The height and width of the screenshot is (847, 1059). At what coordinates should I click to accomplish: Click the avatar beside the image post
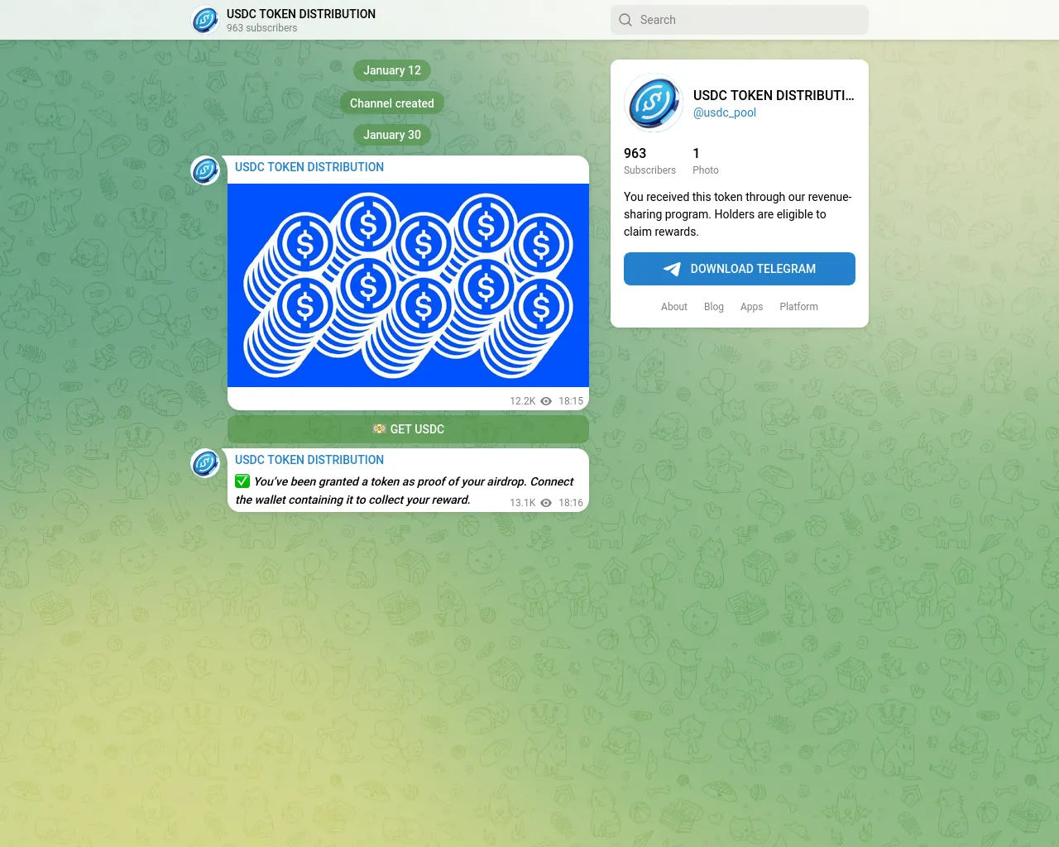205,170
